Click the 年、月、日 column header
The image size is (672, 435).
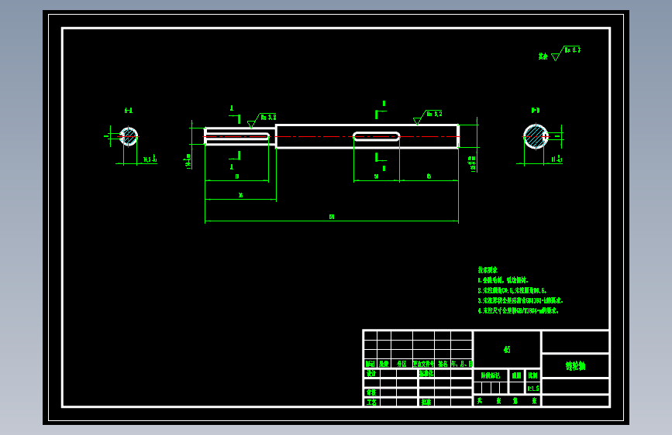[x=462, y=364]
